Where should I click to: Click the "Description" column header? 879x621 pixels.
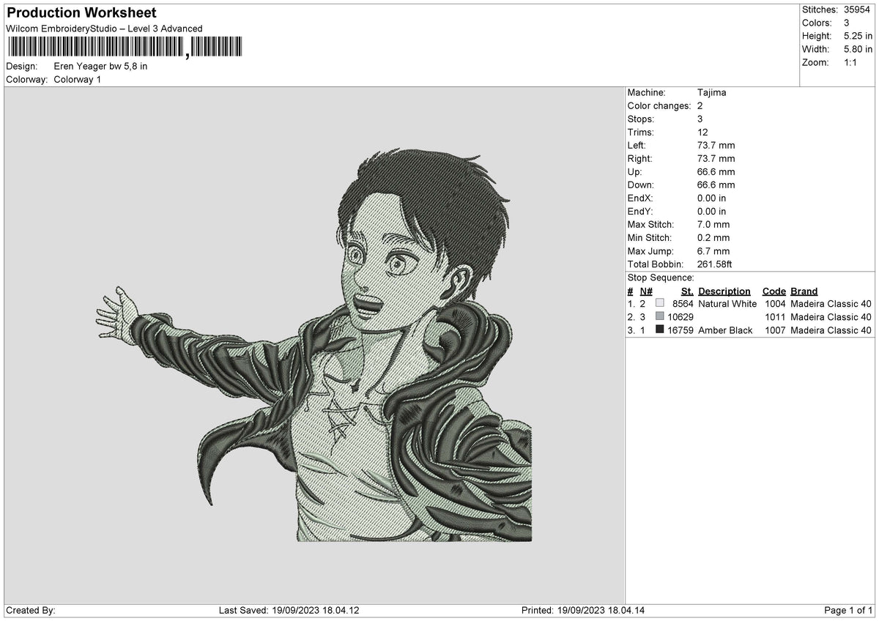[724, 291]
